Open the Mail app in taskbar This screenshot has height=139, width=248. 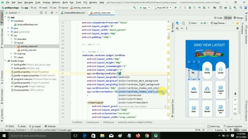(111, 136)
